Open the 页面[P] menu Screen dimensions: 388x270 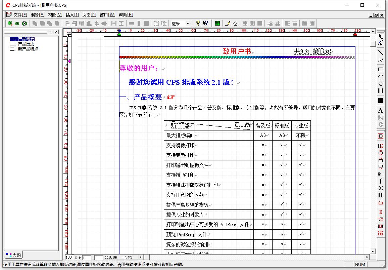[89, 15]
